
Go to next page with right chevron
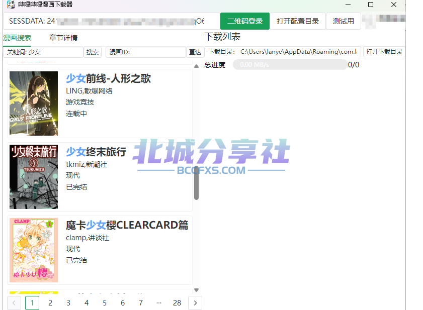click(195, 303)
